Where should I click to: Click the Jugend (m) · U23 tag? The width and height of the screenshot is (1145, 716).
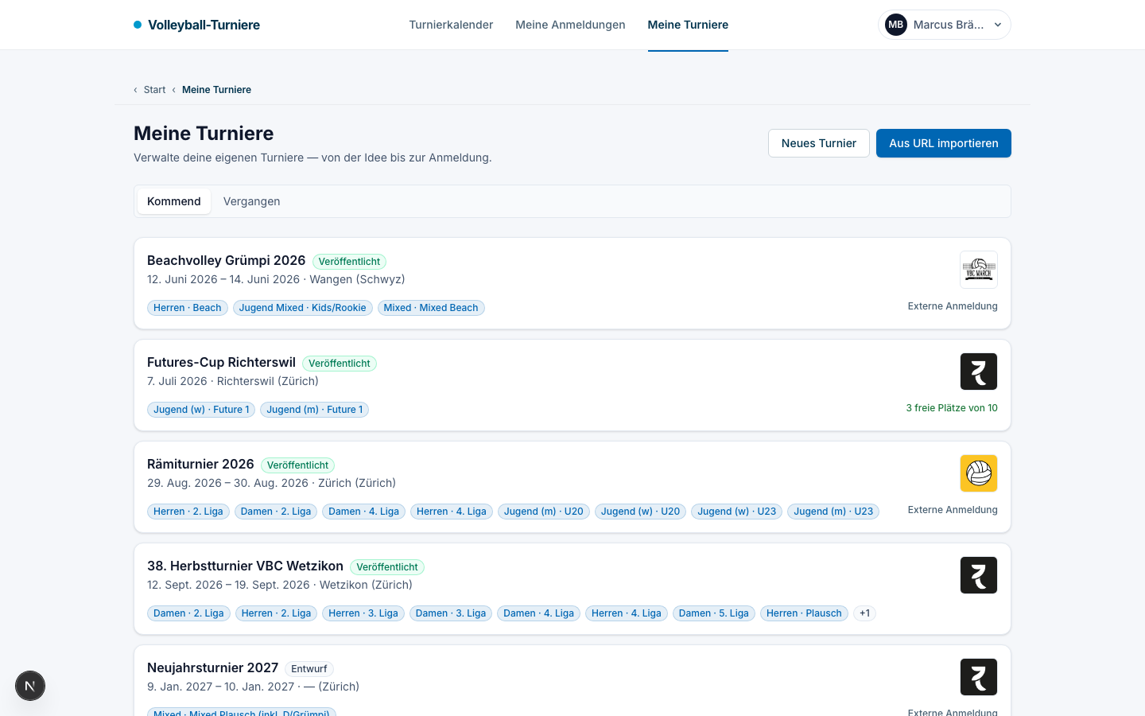click(833, 512)
